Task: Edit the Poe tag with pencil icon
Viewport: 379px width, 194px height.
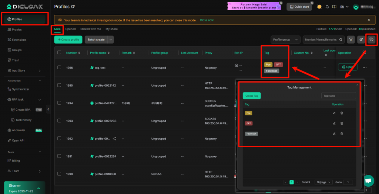Action: [x=334, y=113]
